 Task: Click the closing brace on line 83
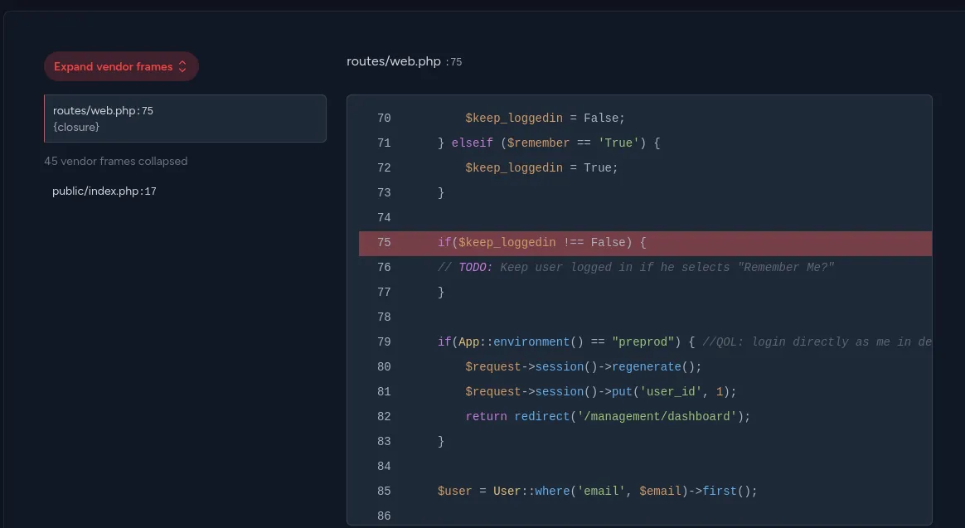[x=441, y=442]
